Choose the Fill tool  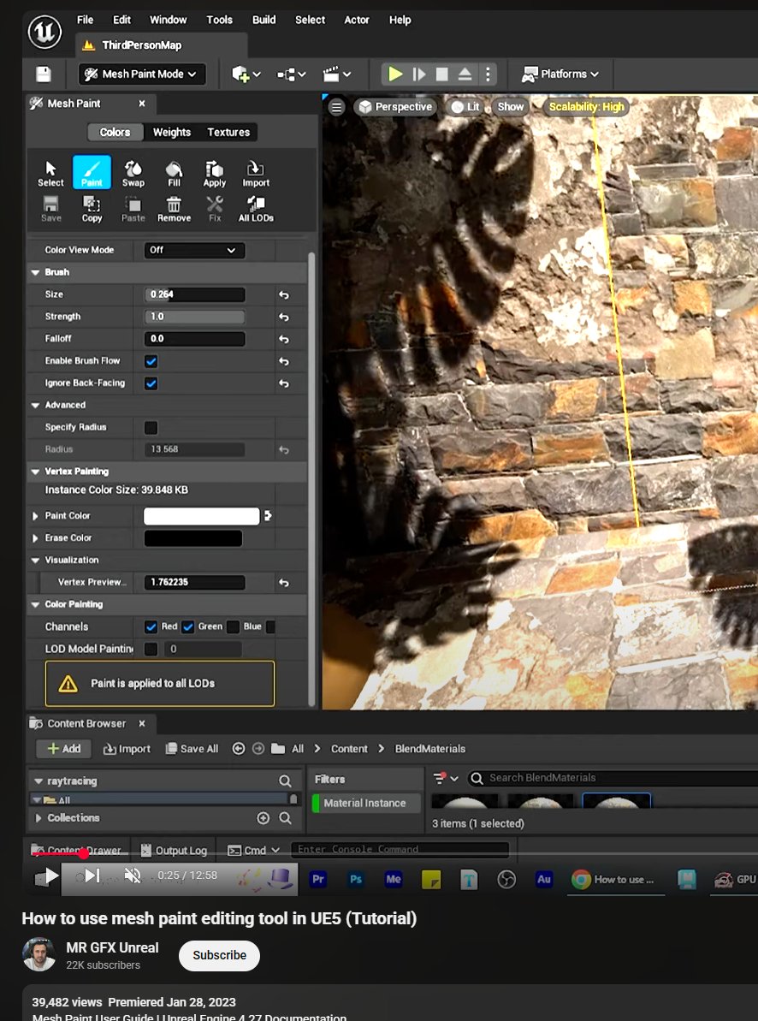pyautogui.click(x=174, y=173)
